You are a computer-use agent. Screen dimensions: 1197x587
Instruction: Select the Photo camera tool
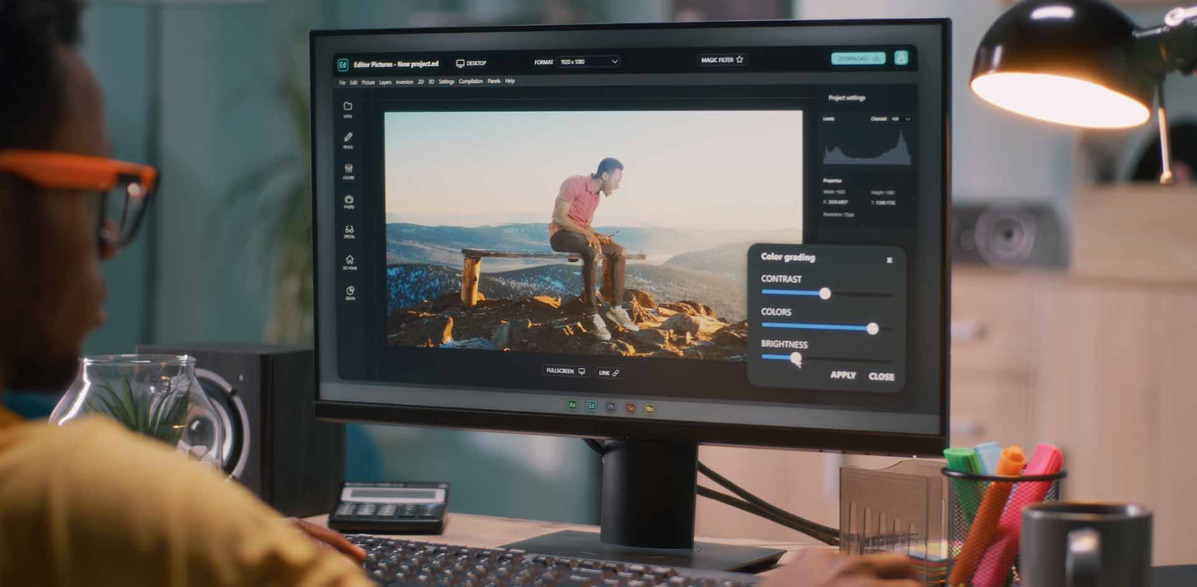pos(349,200)
